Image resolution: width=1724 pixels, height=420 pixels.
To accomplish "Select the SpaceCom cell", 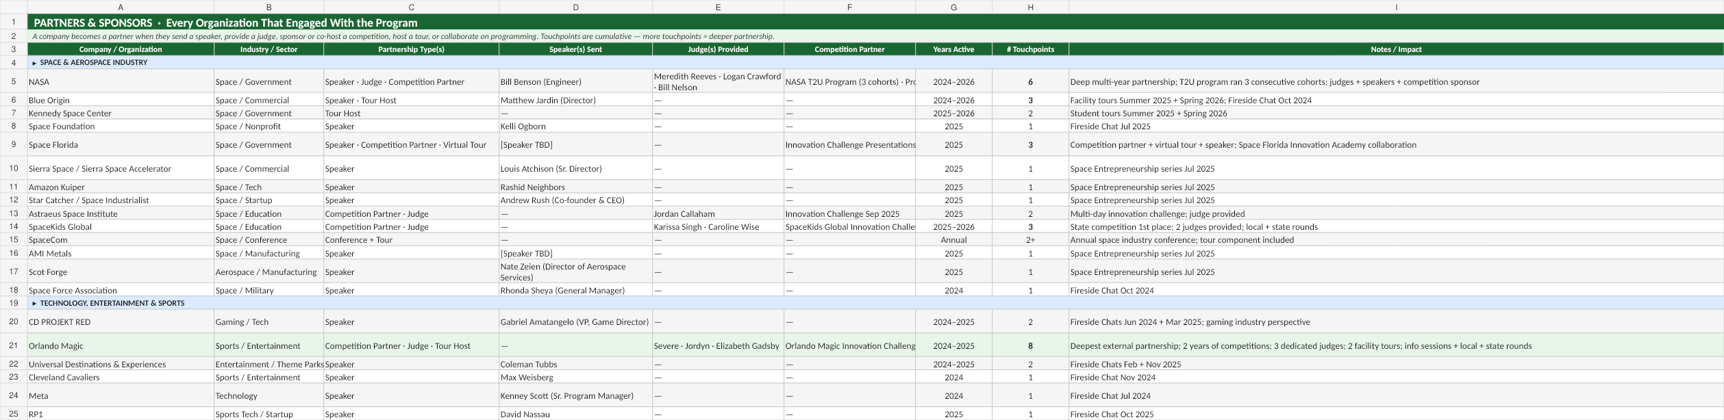I will [121, 239].
